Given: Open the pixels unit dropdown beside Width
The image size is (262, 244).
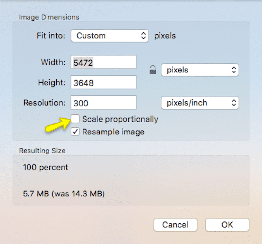Looking at the screenshot, I should click(200, 70).
